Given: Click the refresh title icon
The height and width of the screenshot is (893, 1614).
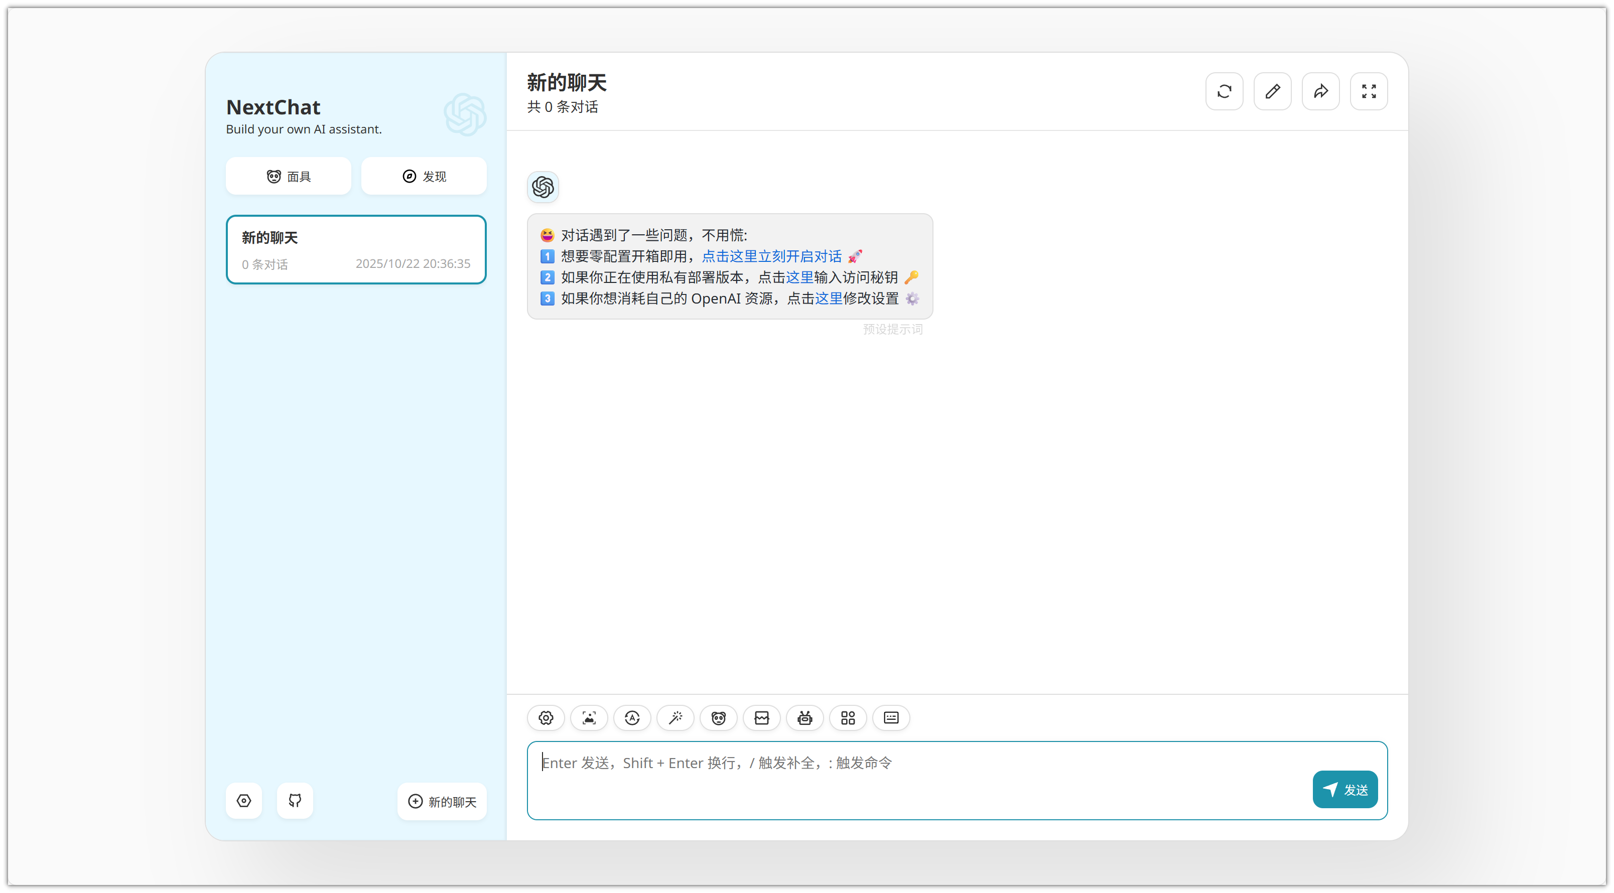Looking at the screenshot, I should 1224,91.
